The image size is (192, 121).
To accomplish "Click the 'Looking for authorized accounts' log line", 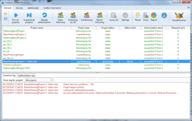I will pos(80,90).
